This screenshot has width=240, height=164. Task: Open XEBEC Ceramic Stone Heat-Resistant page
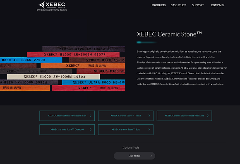coord(184,116)
